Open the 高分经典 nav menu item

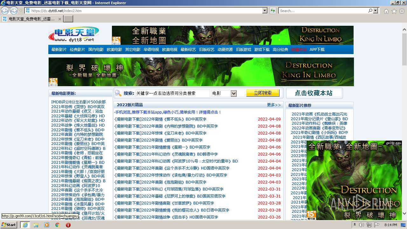(x=280, y=50)
